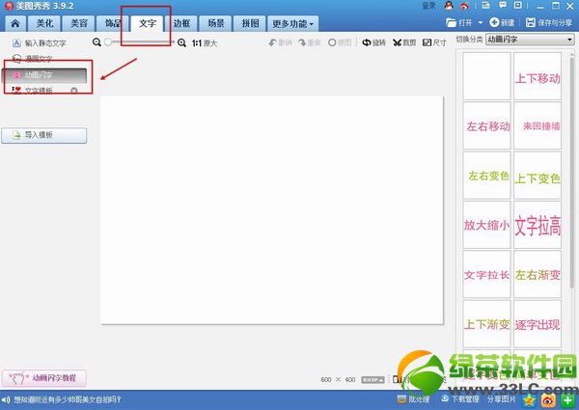
Task: Choose the 上下移动 animation effect
Action: [x=538, y=76]
